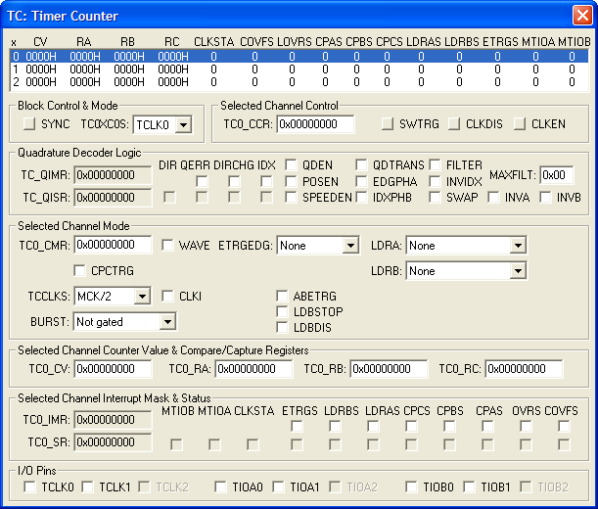Toggle the SPEEDEN checkbox

pos(291,198)
